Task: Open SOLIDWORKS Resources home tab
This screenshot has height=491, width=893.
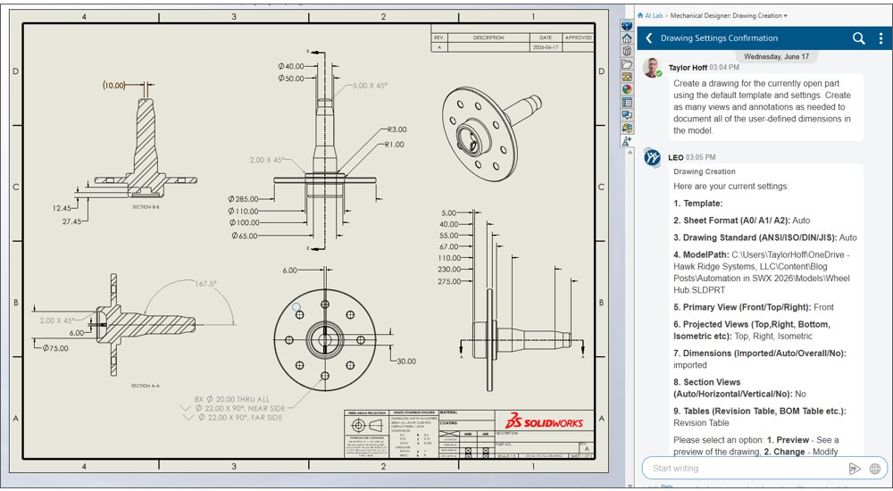Action: pyautogui.click(x=627, y=38)
